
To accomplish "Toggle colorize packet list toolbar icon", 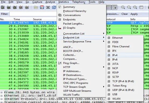I will (108, 7).
